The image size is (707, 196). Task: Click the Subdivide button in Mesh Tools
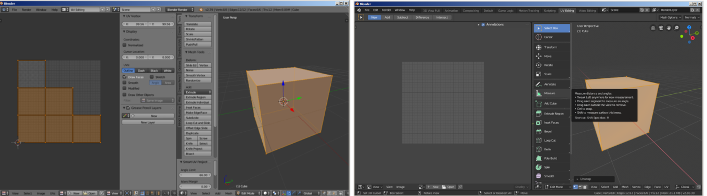198,117
